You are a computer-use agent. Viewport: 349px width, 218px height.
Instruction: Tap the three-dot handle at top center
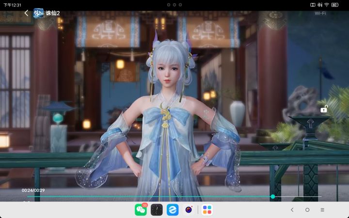(x=174, y=5)
